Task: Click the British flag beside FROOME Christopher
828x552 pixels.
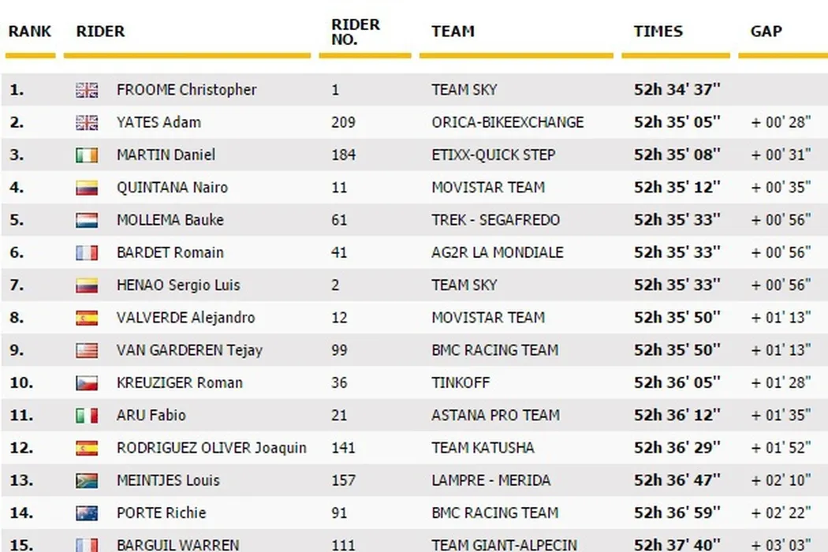Action: click(x=87, y=90)
